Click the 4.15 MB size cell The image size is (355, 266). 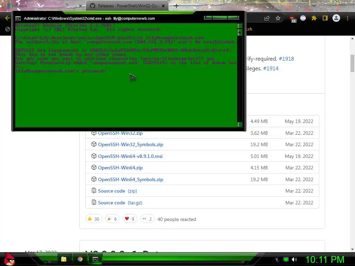259,168
